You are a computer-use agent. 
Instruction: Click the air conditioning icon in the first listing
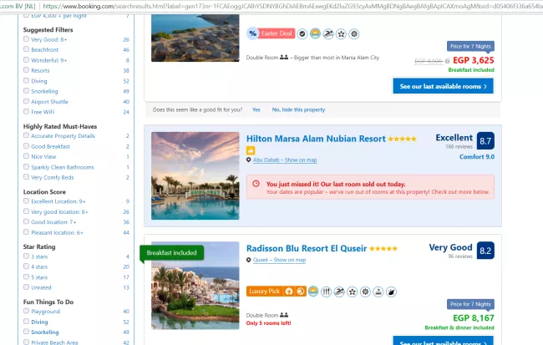[x=354, y=34]
